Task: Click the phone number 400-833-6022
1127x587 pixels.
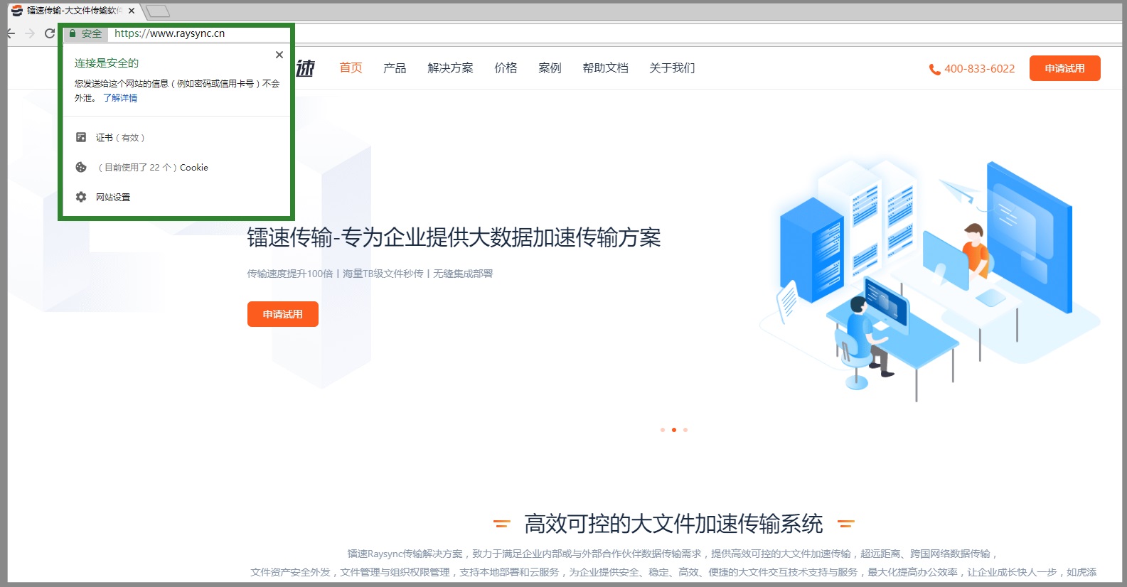Action: pyautogui.click(x=979, y=69)
